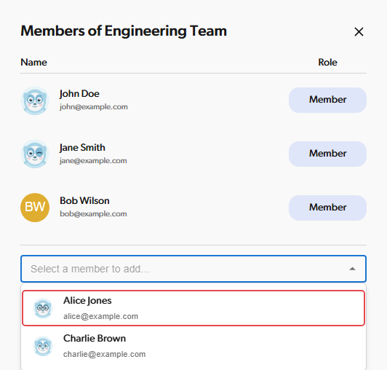Click Jane Smith's winking avatar icon
387x370 pixels.
35,154
